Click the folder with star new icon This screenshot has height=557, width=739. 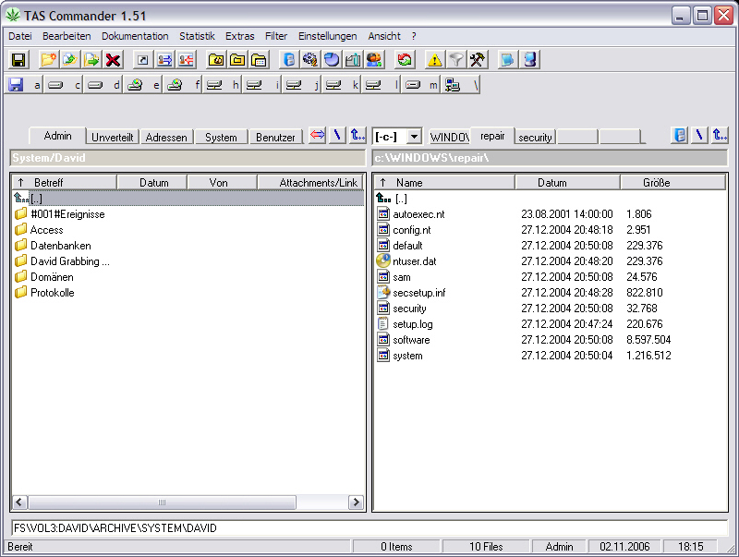(48, 60)
